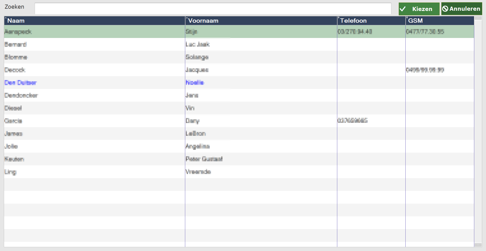Click first name Dany

[x=192, y=121]
